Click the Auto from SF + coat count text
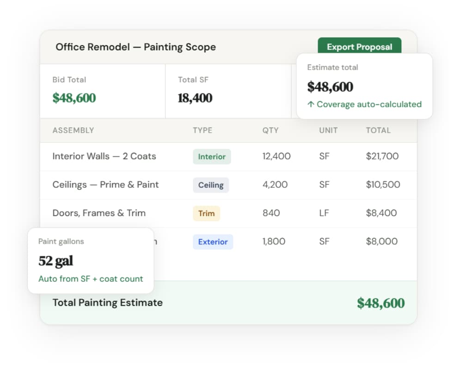Image resolution: width=473 pixels, height=371 pixels. point(91,278)
